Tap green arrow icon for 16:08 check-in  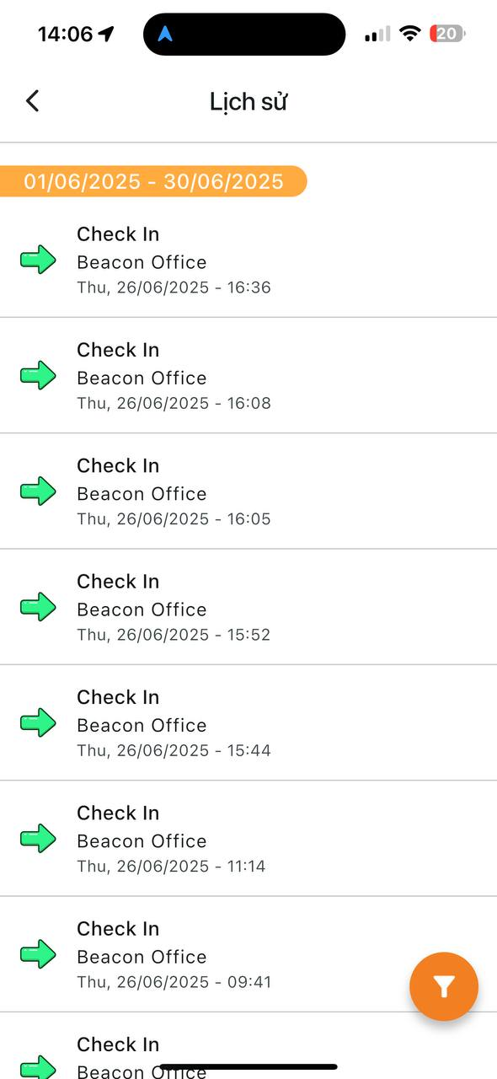(x=38, y=375)
